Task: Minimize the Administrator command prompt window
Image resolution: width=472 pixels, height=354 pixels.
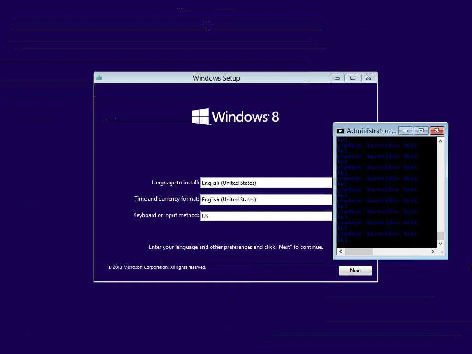Action: click(406, 130)
